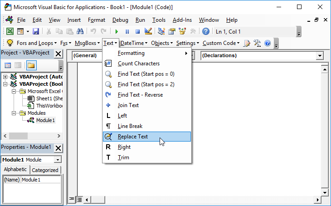The width and height of the screenshot is (331, 206).
Task: Toggle Folders view in Project panel
Action: pos(31,65)
